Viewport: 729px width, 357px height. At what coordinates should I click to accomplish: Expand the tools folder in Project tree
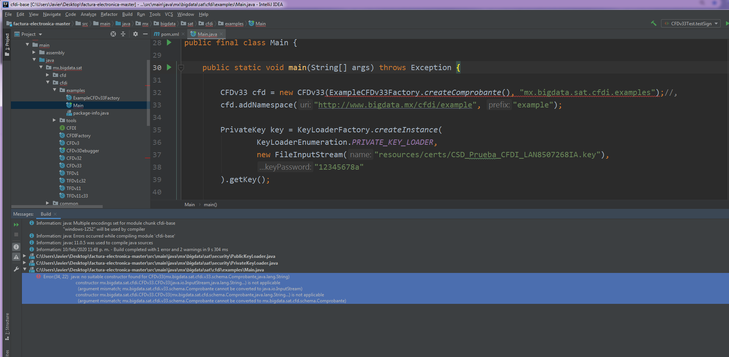[x=54, y=120]
